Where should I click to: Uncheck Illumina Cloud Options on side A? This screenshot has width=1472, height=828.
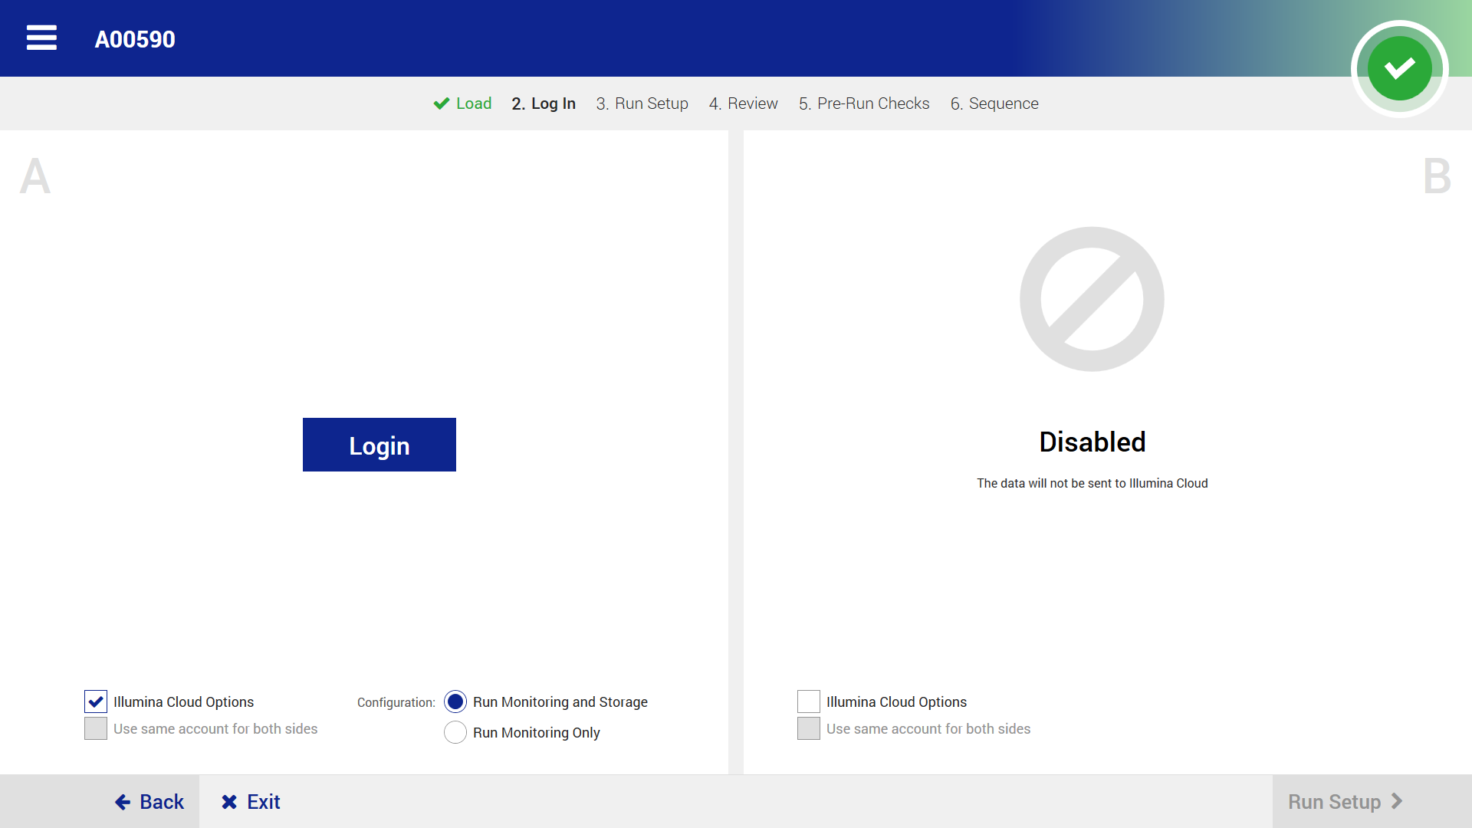(x=96, y=701)
